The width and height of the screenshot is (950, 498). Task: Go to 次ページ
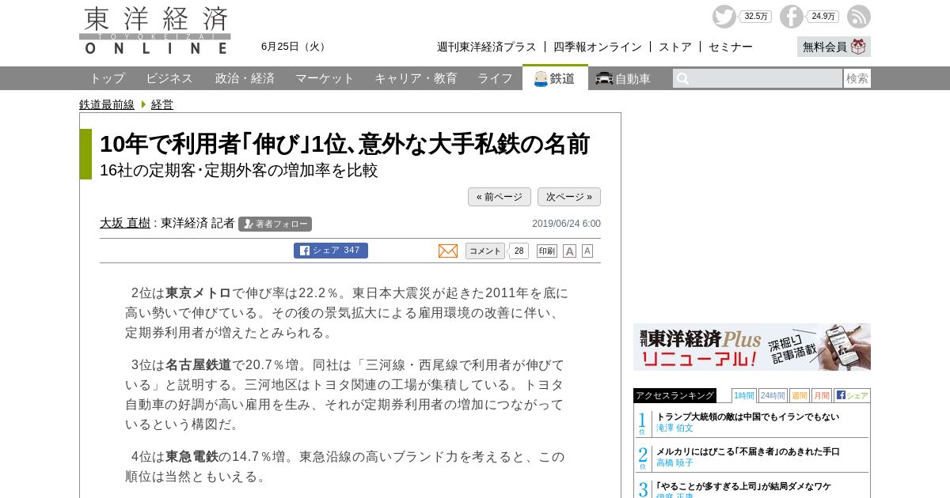tap(569, 197)
